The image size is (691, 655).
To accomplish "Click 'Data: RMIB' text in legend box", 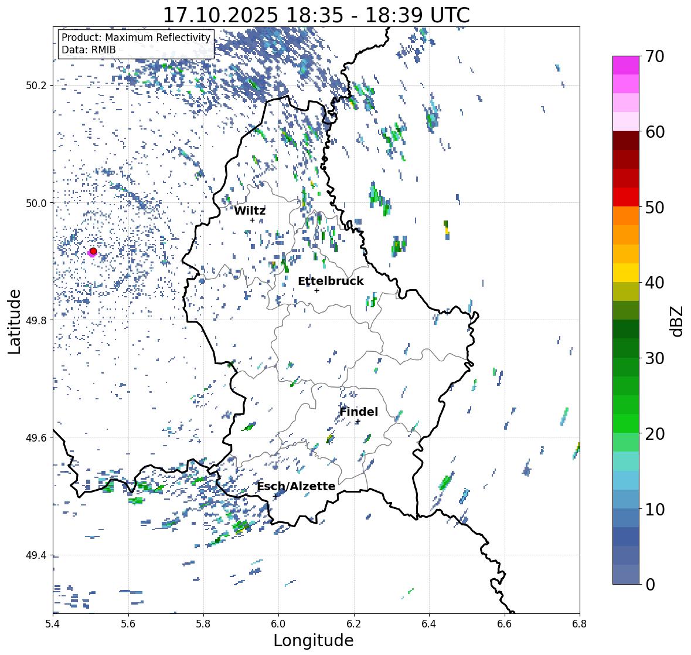I will 88,50.
